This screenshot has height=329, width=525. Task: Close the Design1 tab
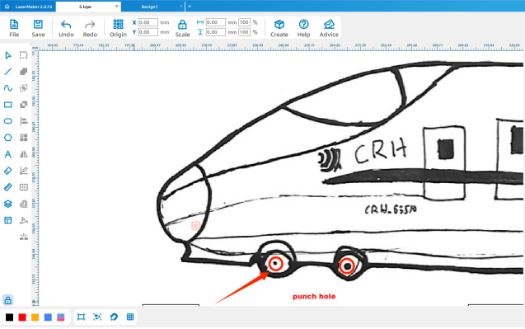point(181,6)
